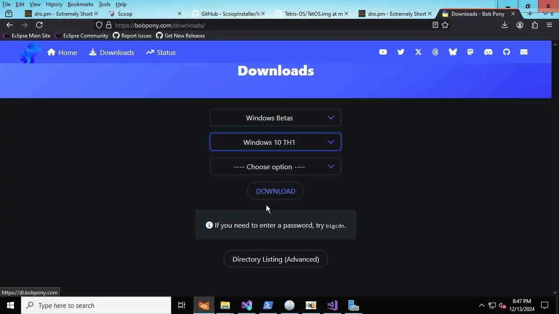Open the Edit menu
This screenshot has width=559, height=314.
[20, 4]
